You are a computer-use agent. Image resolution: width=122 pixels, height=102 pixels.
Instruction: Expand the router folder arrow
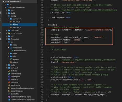(x=8, y=53)
